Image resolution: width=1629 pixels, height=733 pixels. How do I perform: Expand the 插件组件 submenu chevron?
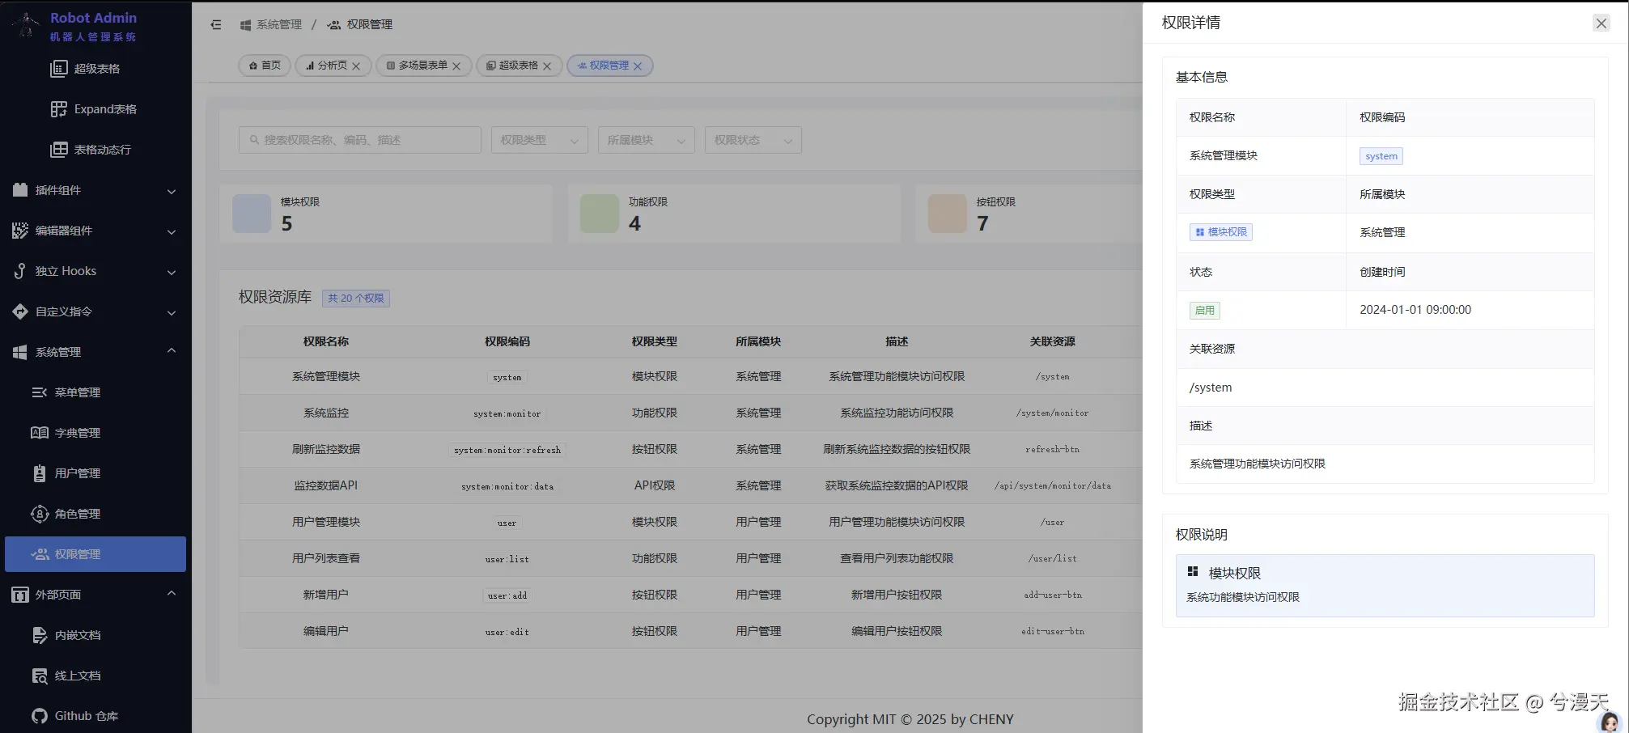click(172, 191)
